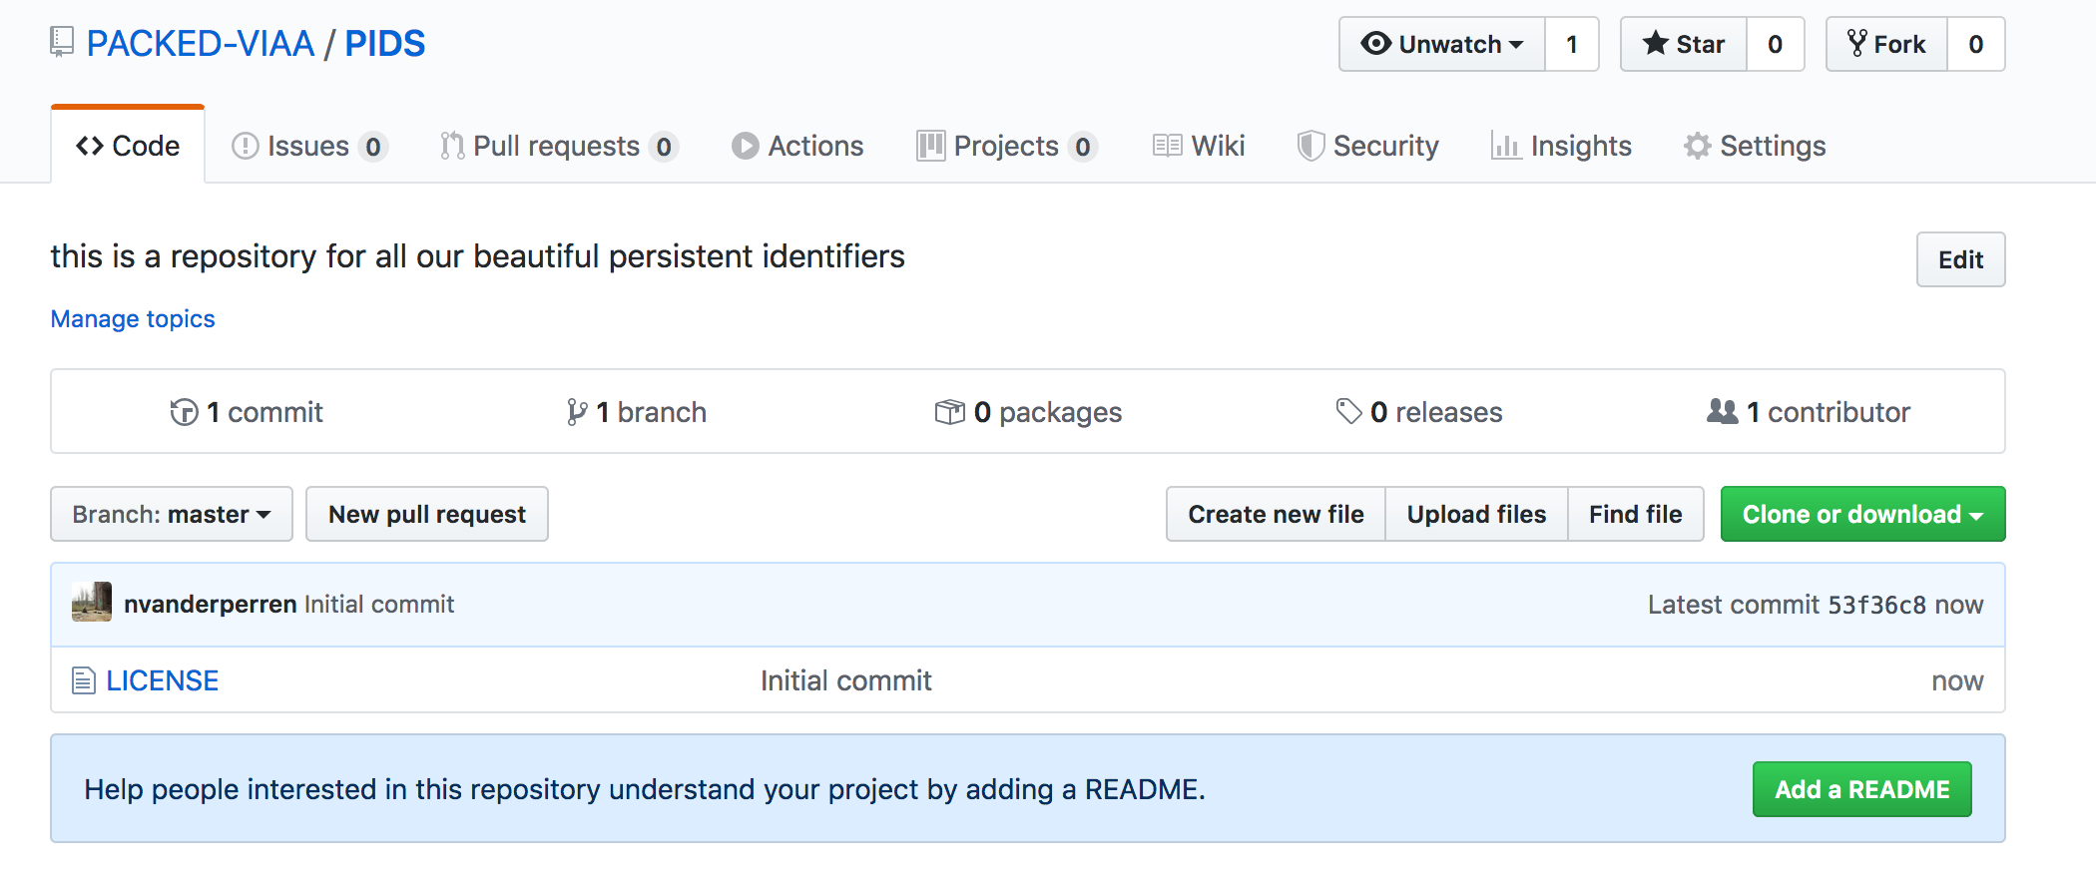Image resolution: width=2096 pixels, height=878 pixels.
Task: Open the Unwatch notifications dropdown
Action: [x=1442, y=44]
